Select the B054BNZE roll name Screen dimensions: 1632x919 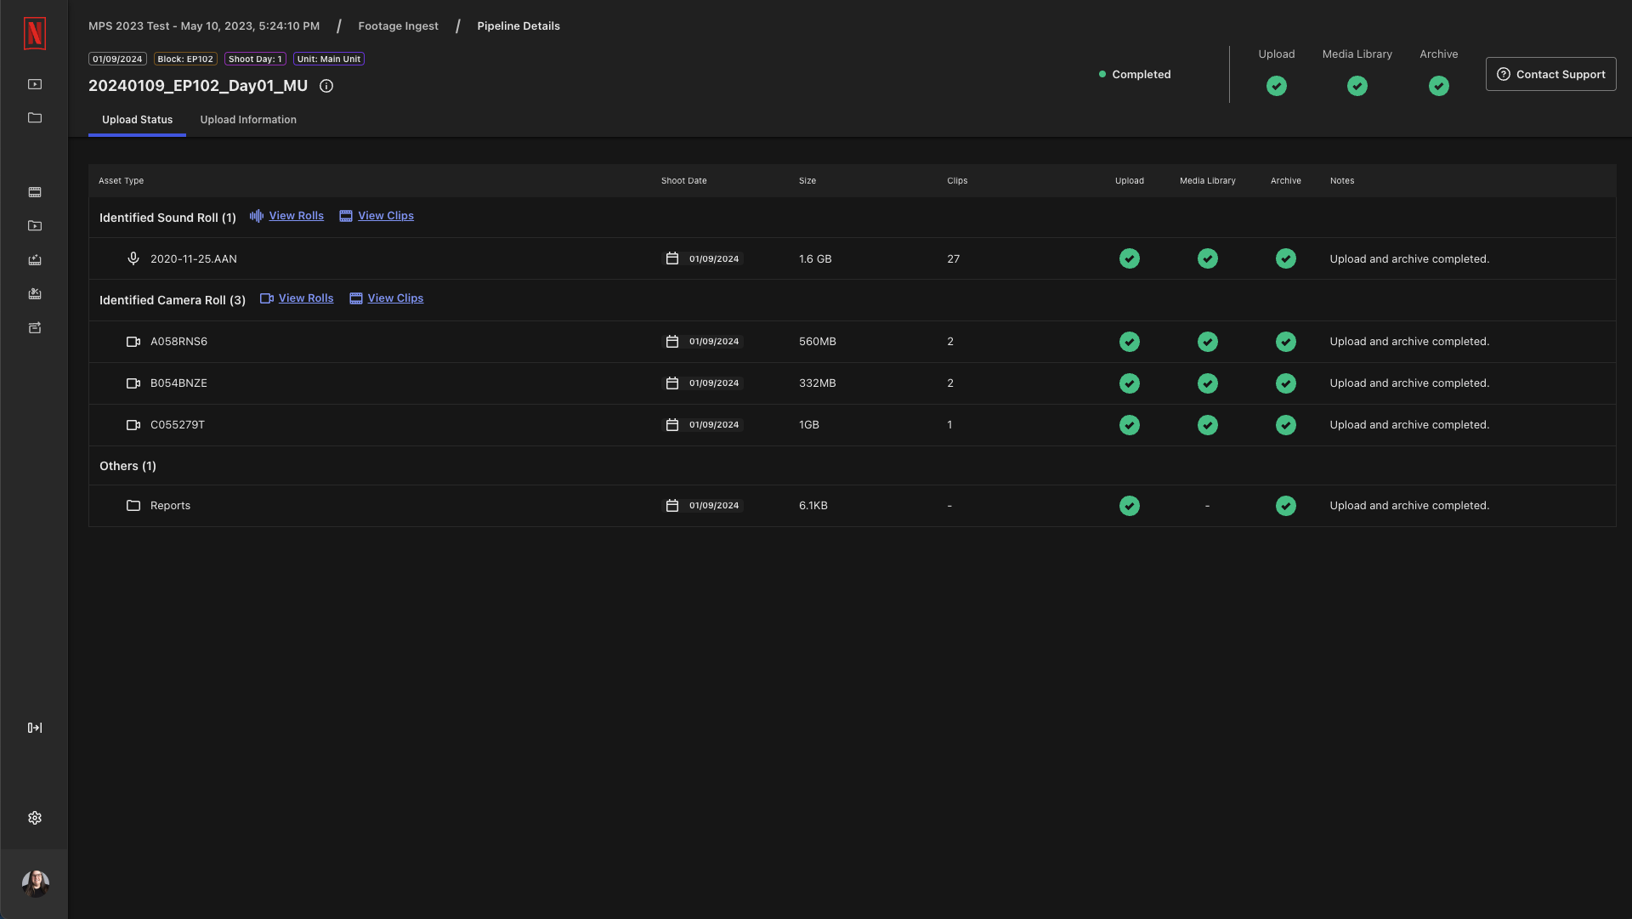[x=178, y=383]
